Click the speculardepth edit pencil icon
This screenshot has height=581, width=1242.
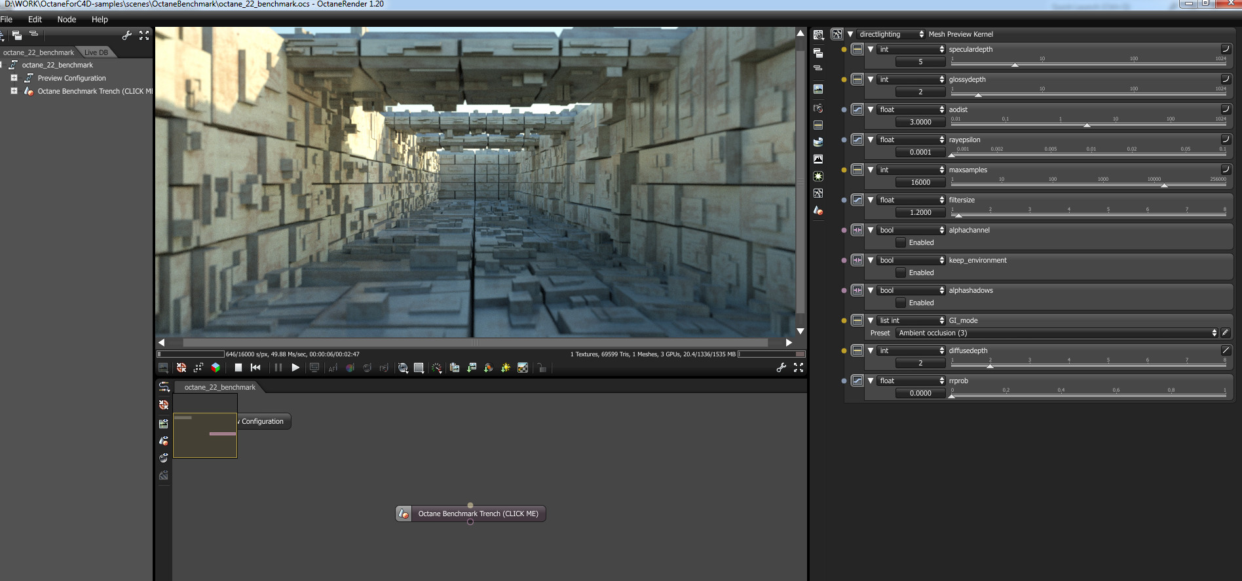click(1226, 49)
